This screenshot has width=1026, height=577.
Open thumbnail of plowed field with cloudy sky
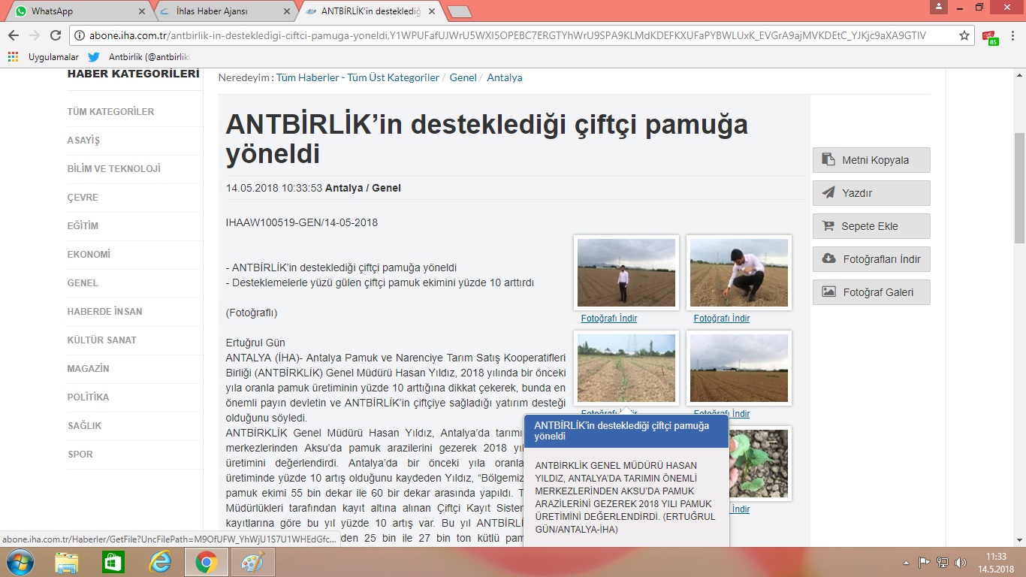(739, 368)
